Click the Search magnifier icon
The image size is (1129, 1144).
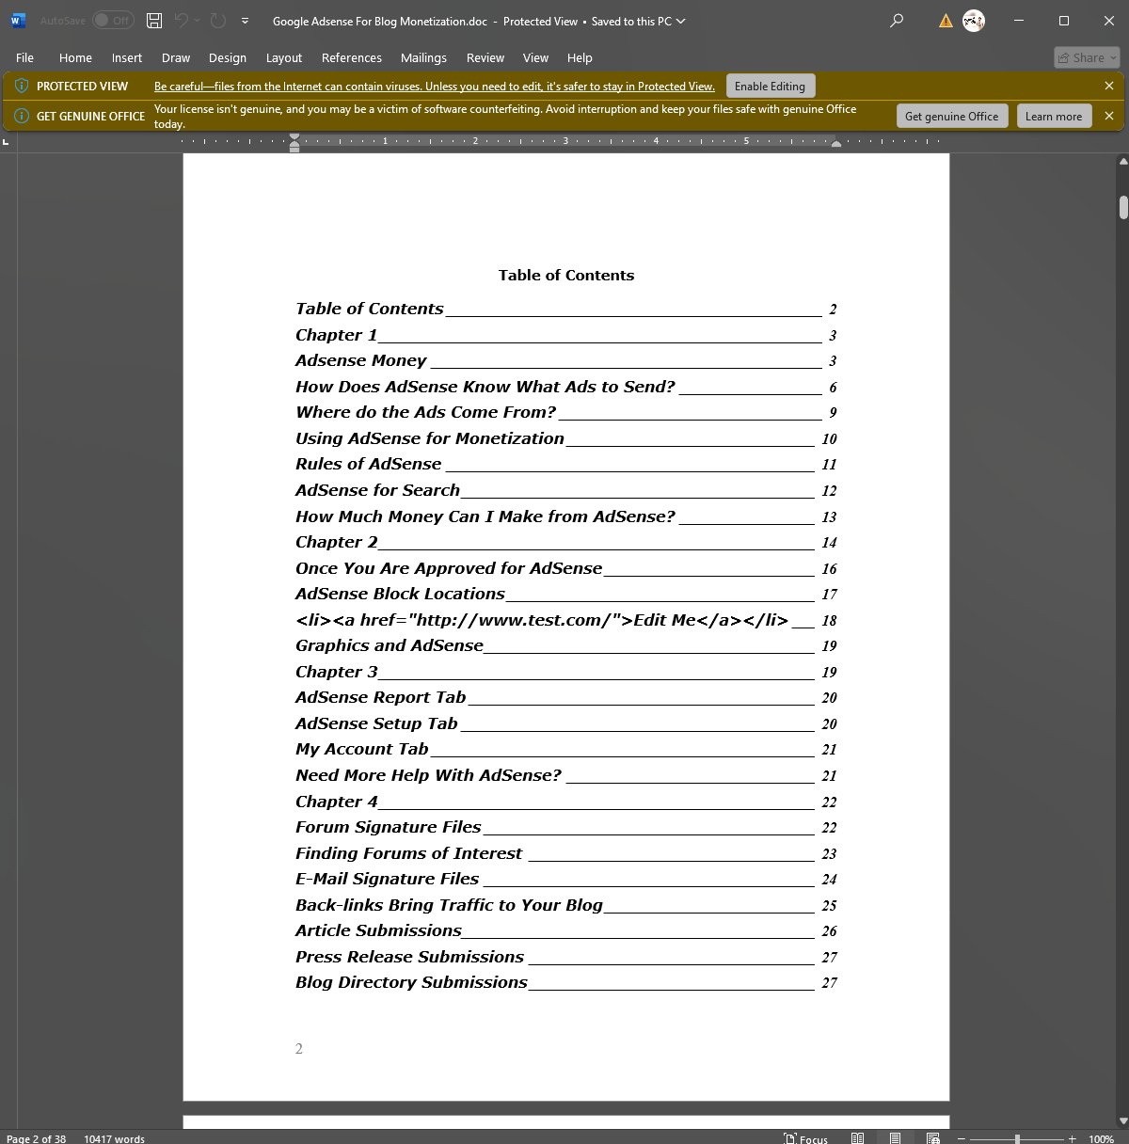[897, 21]
